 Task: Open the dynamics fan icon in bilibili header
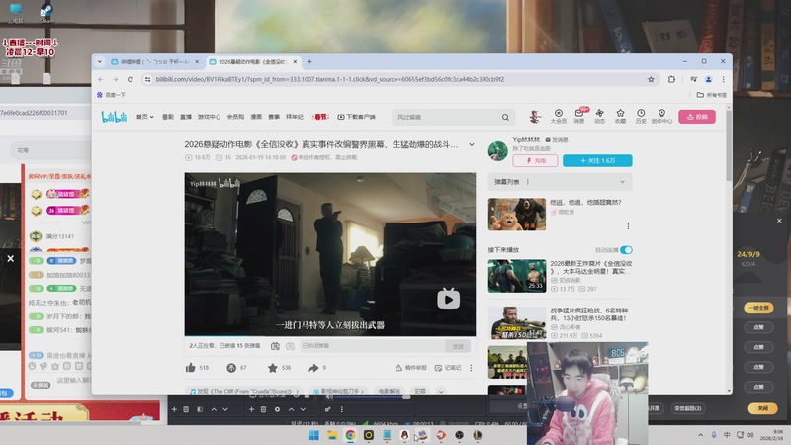click(600, 116)
